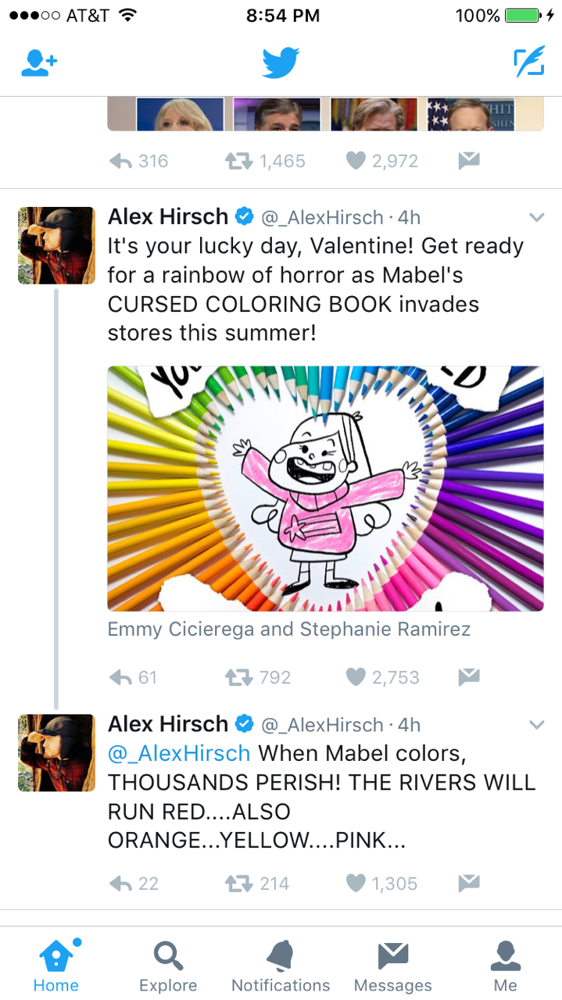The width and height of the screenshot is (562, 1000).
Task: Open Alex Hirsch's profile name on first tweet
Action: click(168, 216)
